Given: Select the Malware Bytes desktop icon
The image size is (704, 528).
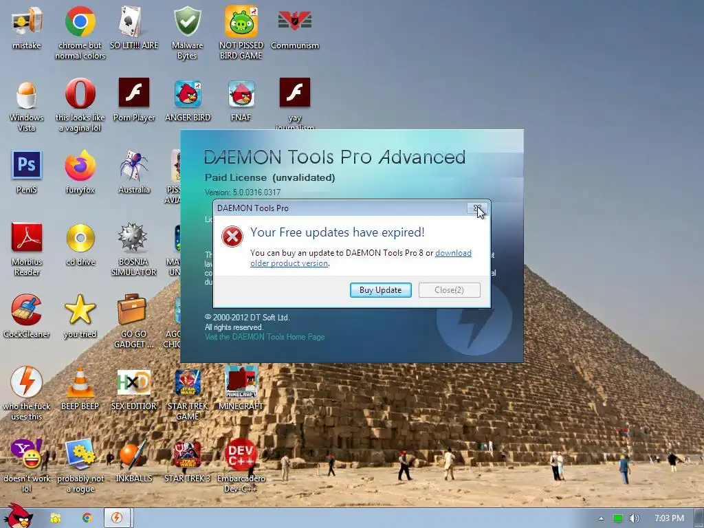Looking at the screenshot, I should click(187, 21).
